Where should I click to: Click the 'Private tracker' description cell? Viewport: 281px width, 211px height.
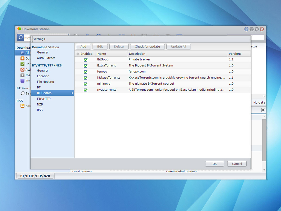coord(139,59)
